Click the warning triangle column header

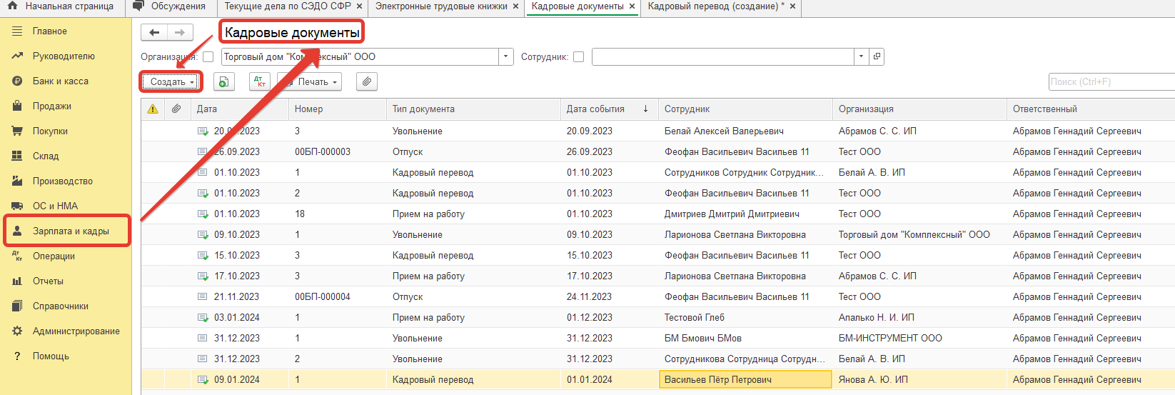[153, 109]
